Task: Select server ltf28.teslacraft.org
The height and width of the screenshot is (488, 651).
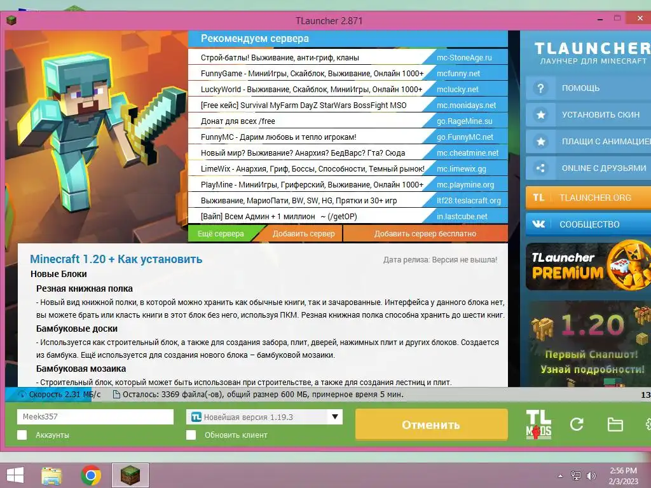Action: click(x=469, y=200)
